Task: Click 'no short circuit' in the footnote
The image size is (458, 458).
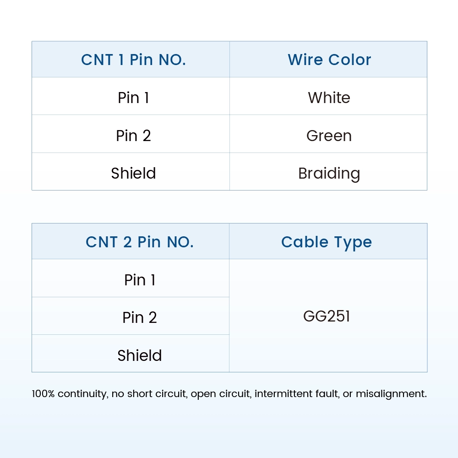Action: click(x=149, y=394)
